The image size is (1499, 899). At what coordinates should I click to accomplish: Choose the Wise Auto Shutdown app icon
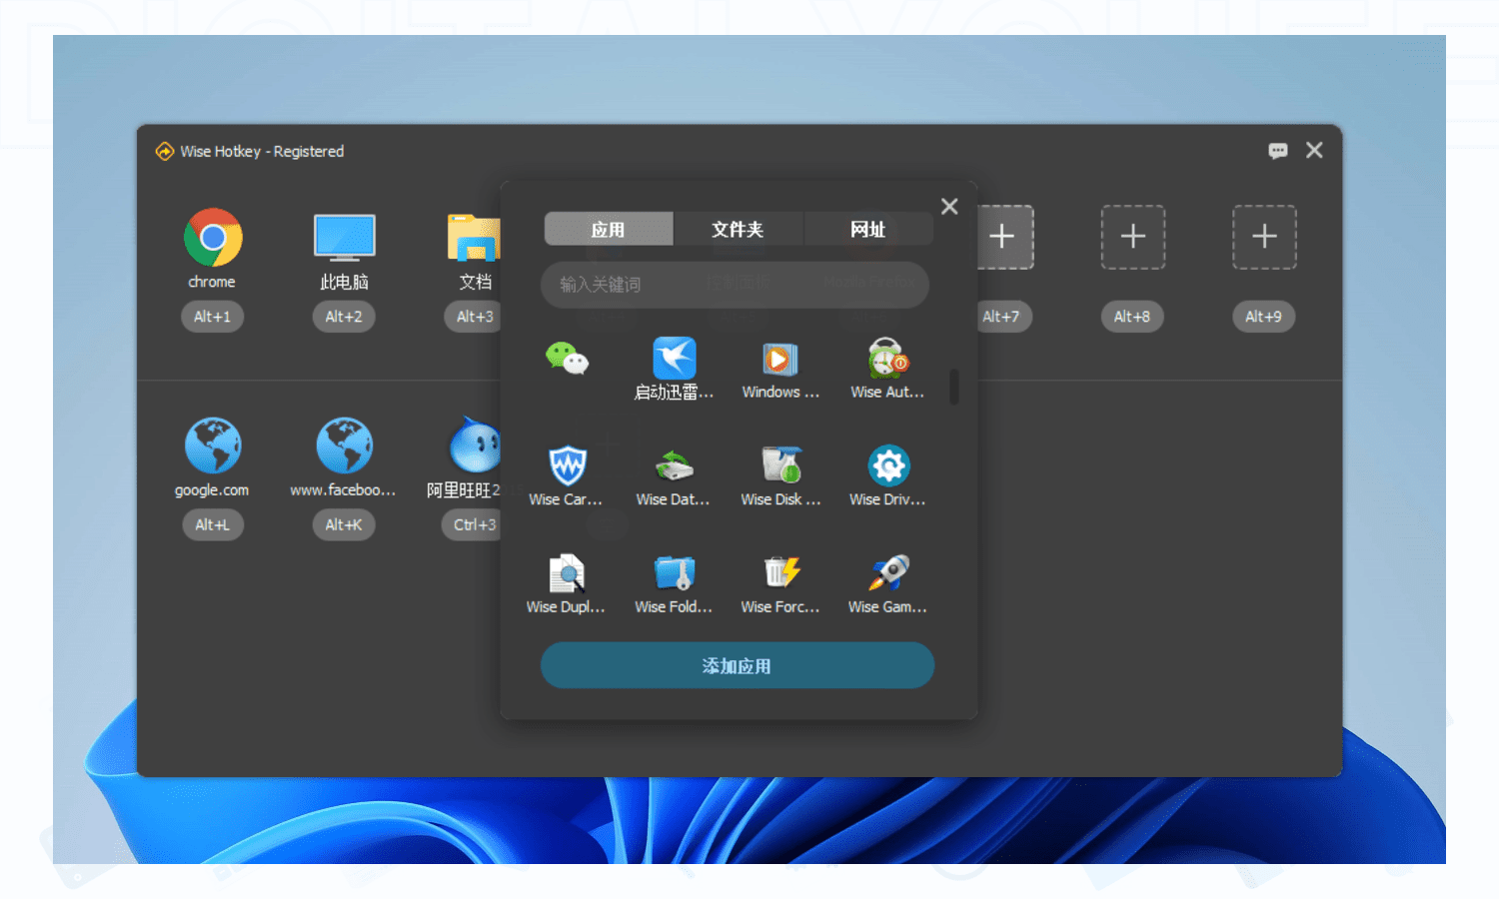pos(887,358)
